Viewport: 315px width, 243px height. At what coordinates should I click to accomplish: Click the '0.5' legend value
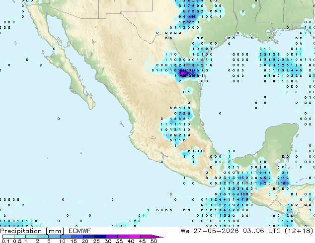click(x=17, y=241)
